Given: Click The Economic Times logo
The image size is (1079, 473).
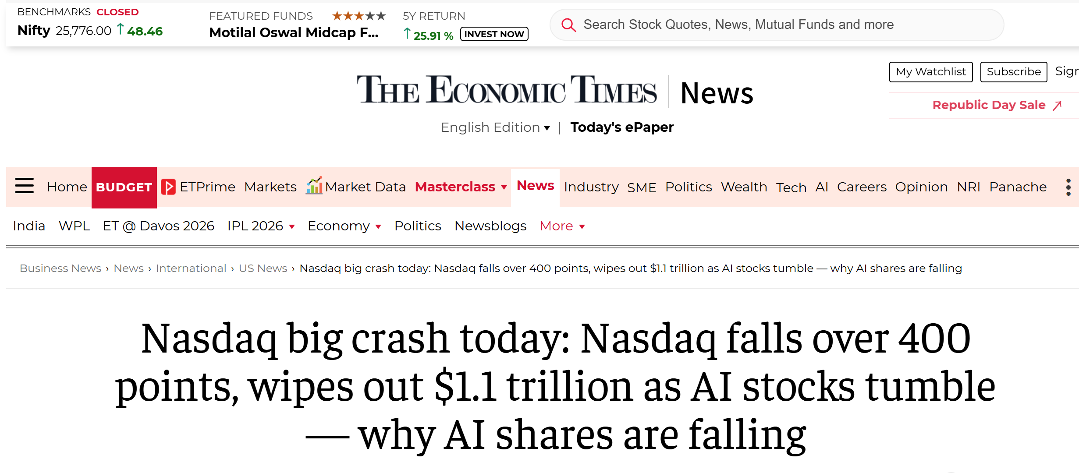Looking at the screenshot, I should pos(507,90).
